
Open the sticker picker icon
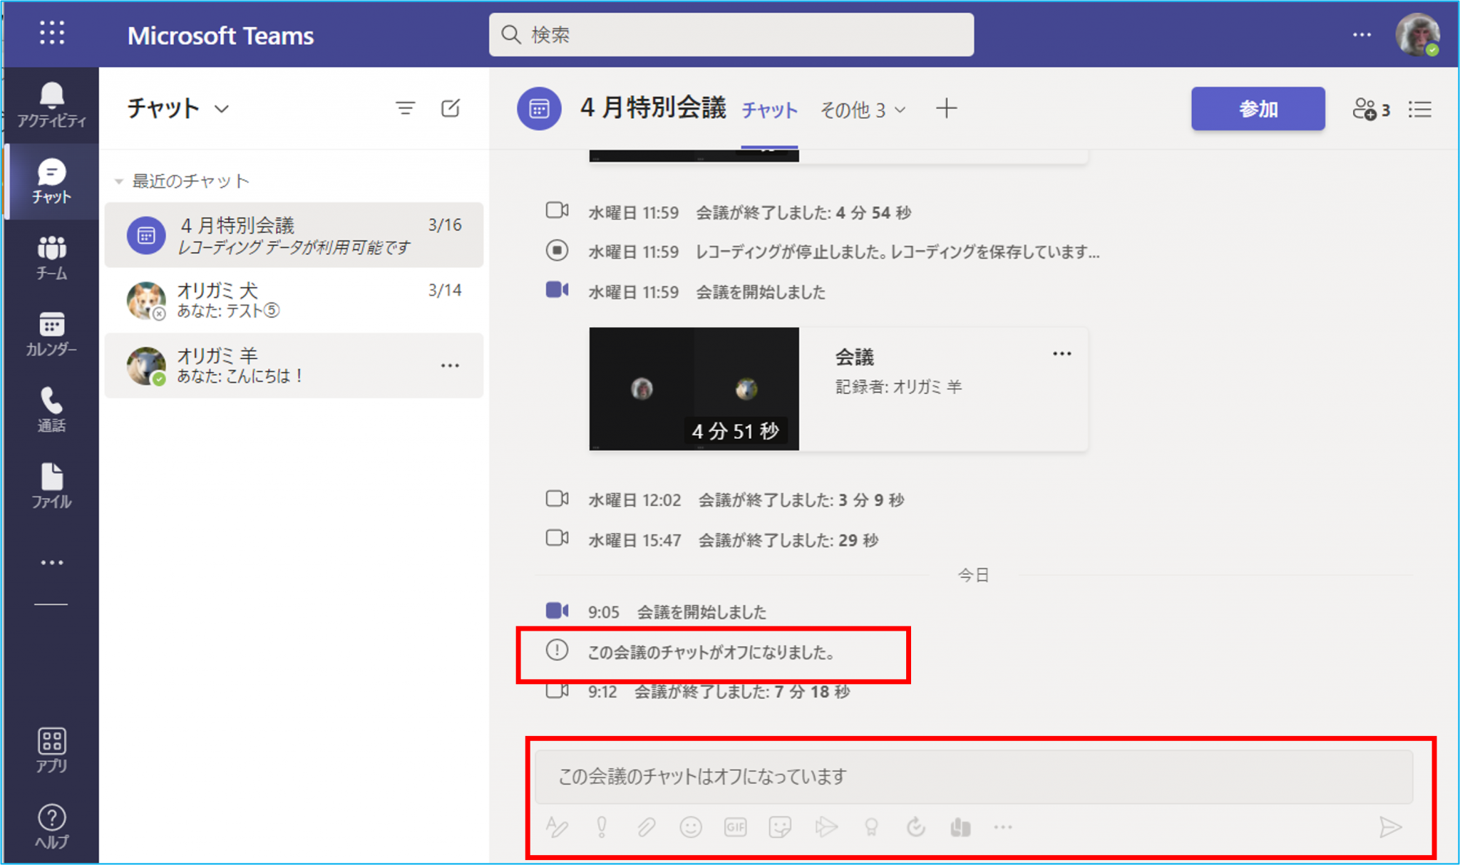(780, 827)
